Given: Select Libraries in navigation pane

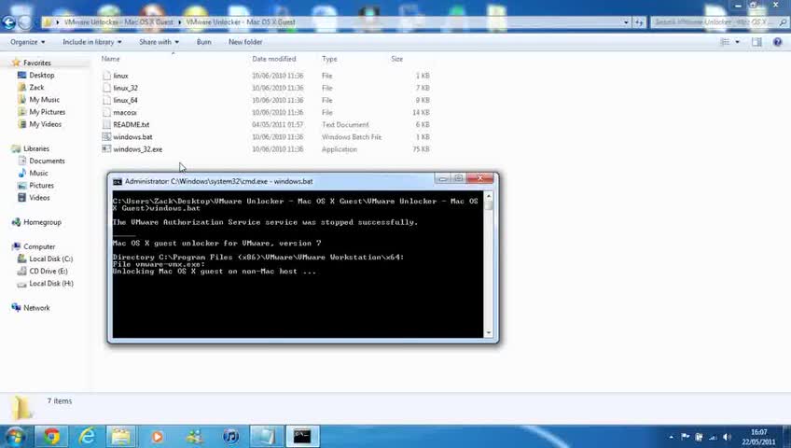Looking at the screenshot, I should [35, 148].
